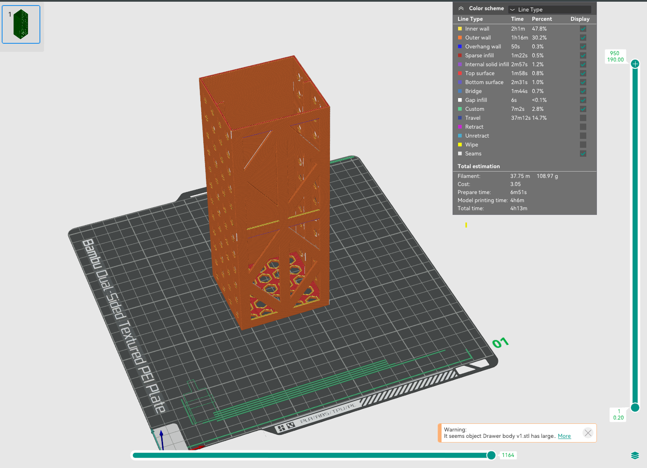Screen dimensions: 647x468
Task: Click the Display column header
Action: (580, 19)
